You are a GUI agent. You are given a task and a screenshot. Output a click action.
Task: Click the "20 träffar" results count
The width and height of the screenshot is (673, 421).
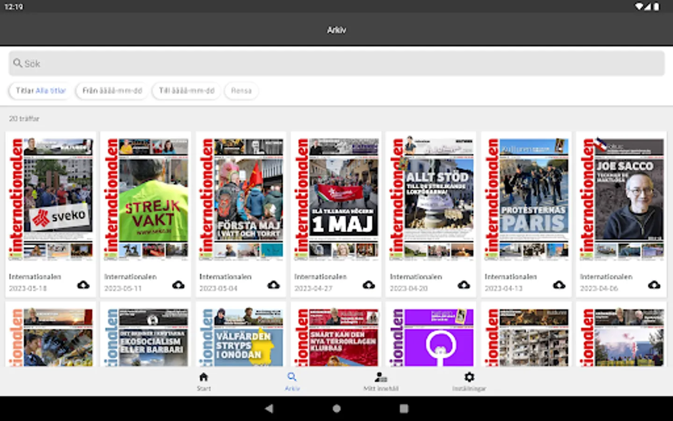point(24,119)
